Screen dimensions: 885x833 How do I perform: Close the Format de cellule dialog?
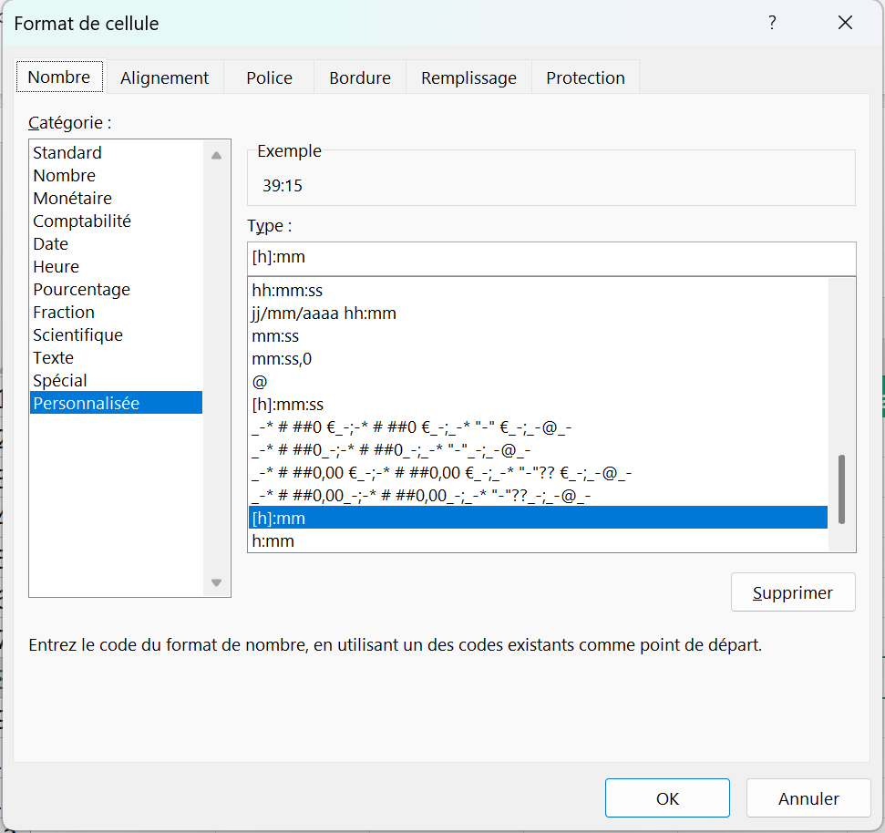click(845, 23)
